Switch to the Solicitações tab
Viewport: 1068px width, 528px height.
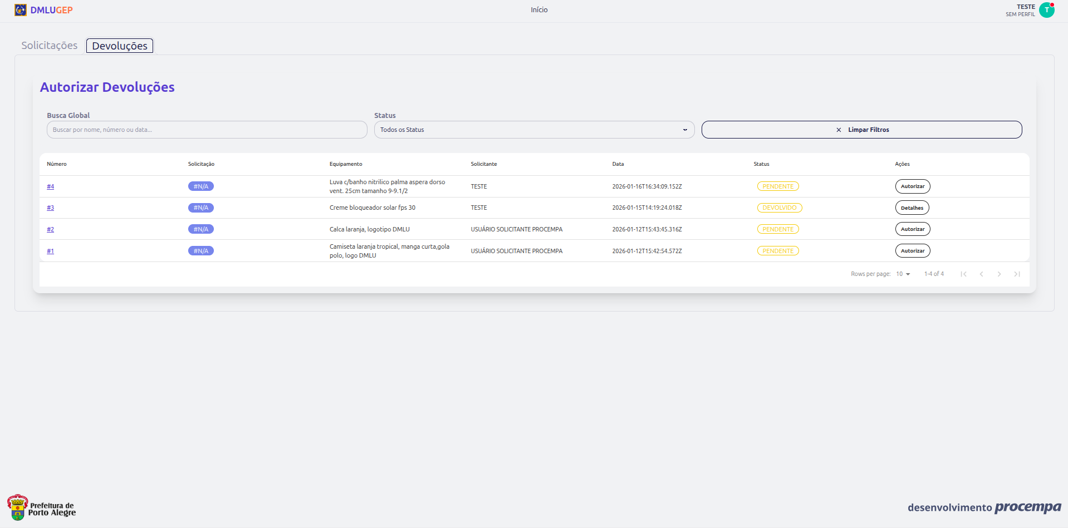50,46
